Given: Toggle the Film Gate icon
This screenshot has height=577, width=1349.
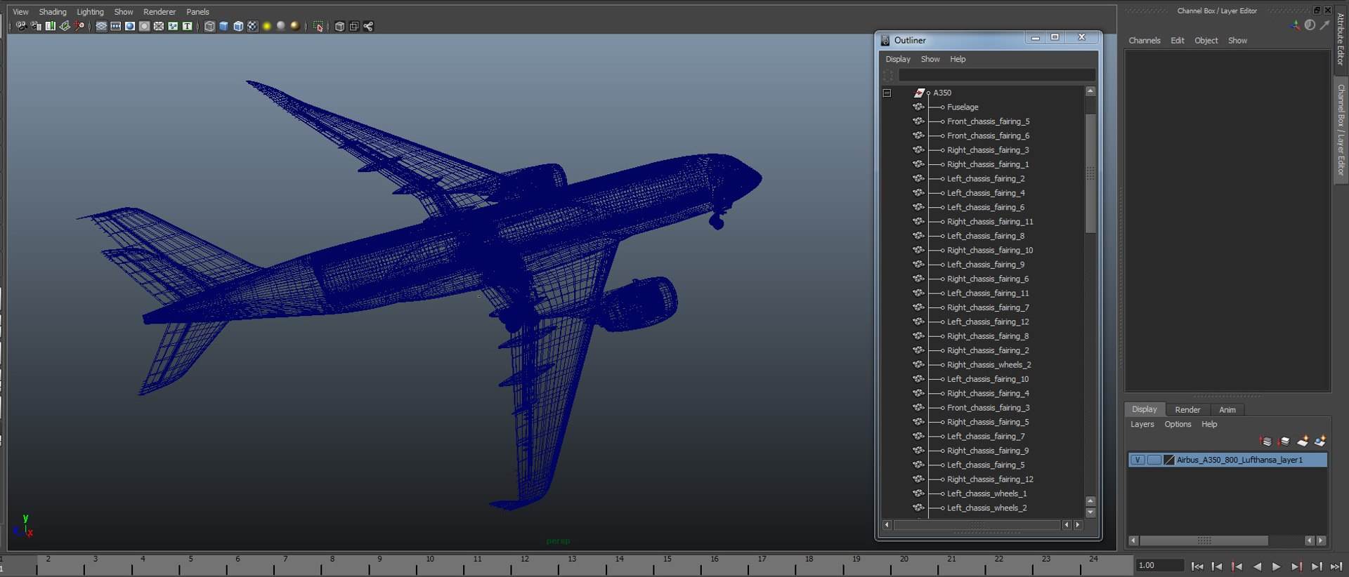Looking at the screenshot, I should (116, 26).
